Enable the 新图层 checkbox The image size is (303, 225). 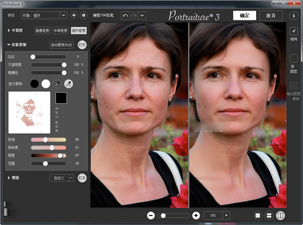(293, 59)
